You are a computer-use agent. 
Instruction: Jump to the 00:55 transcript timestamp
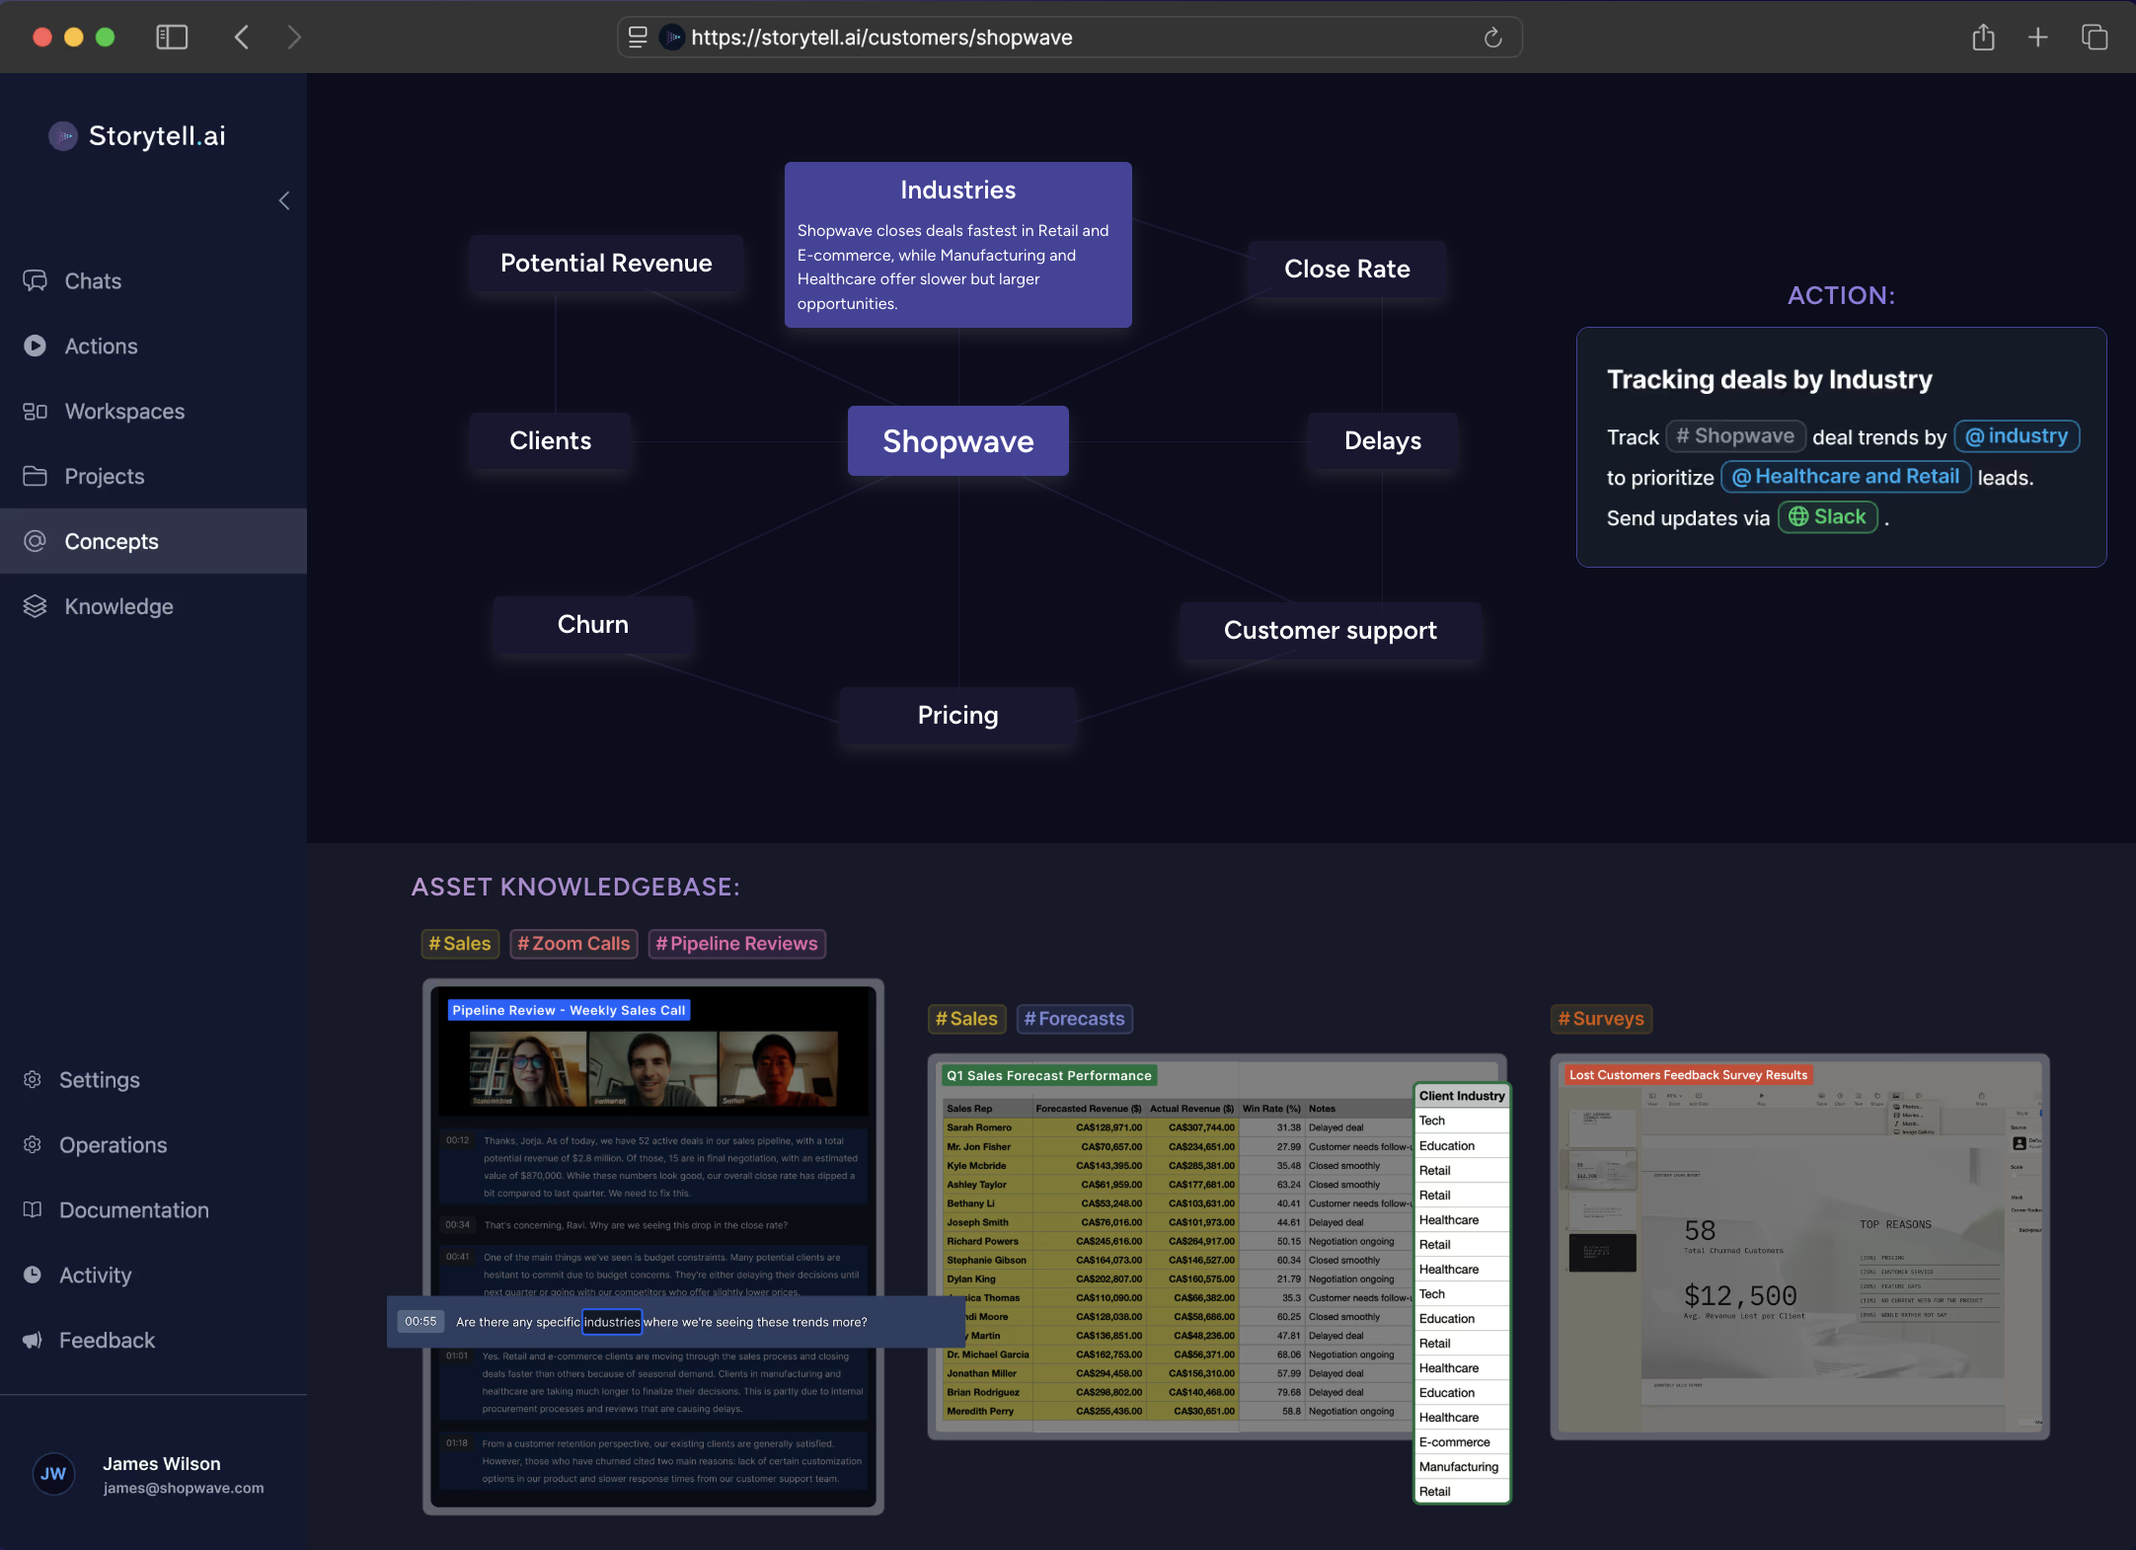pyautogui.click(x=420, y=1322)
